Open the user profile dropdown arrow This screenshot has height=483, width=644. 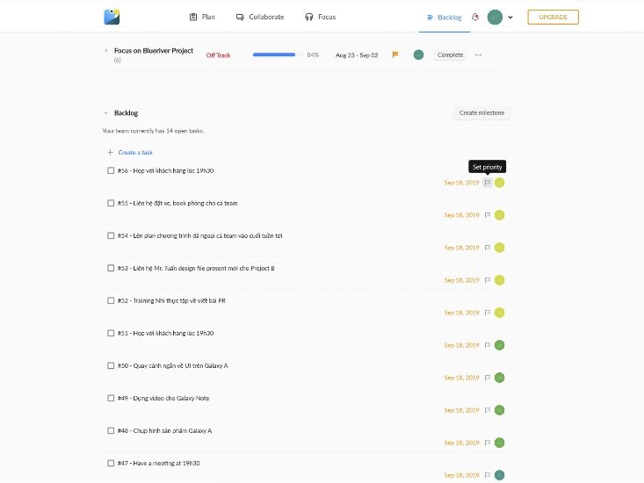(510, 17)
